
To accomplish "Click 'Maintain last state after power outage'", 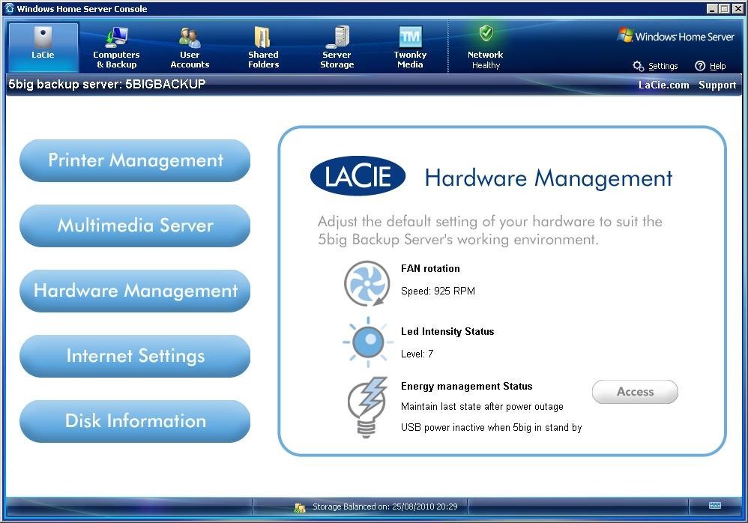I will (482, 407).
